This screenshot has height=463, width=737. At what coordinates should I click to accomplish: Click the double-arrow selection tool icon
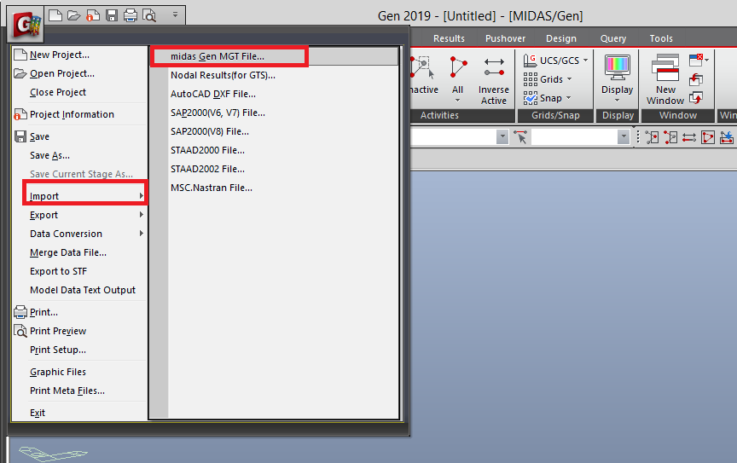coord(689,137)
